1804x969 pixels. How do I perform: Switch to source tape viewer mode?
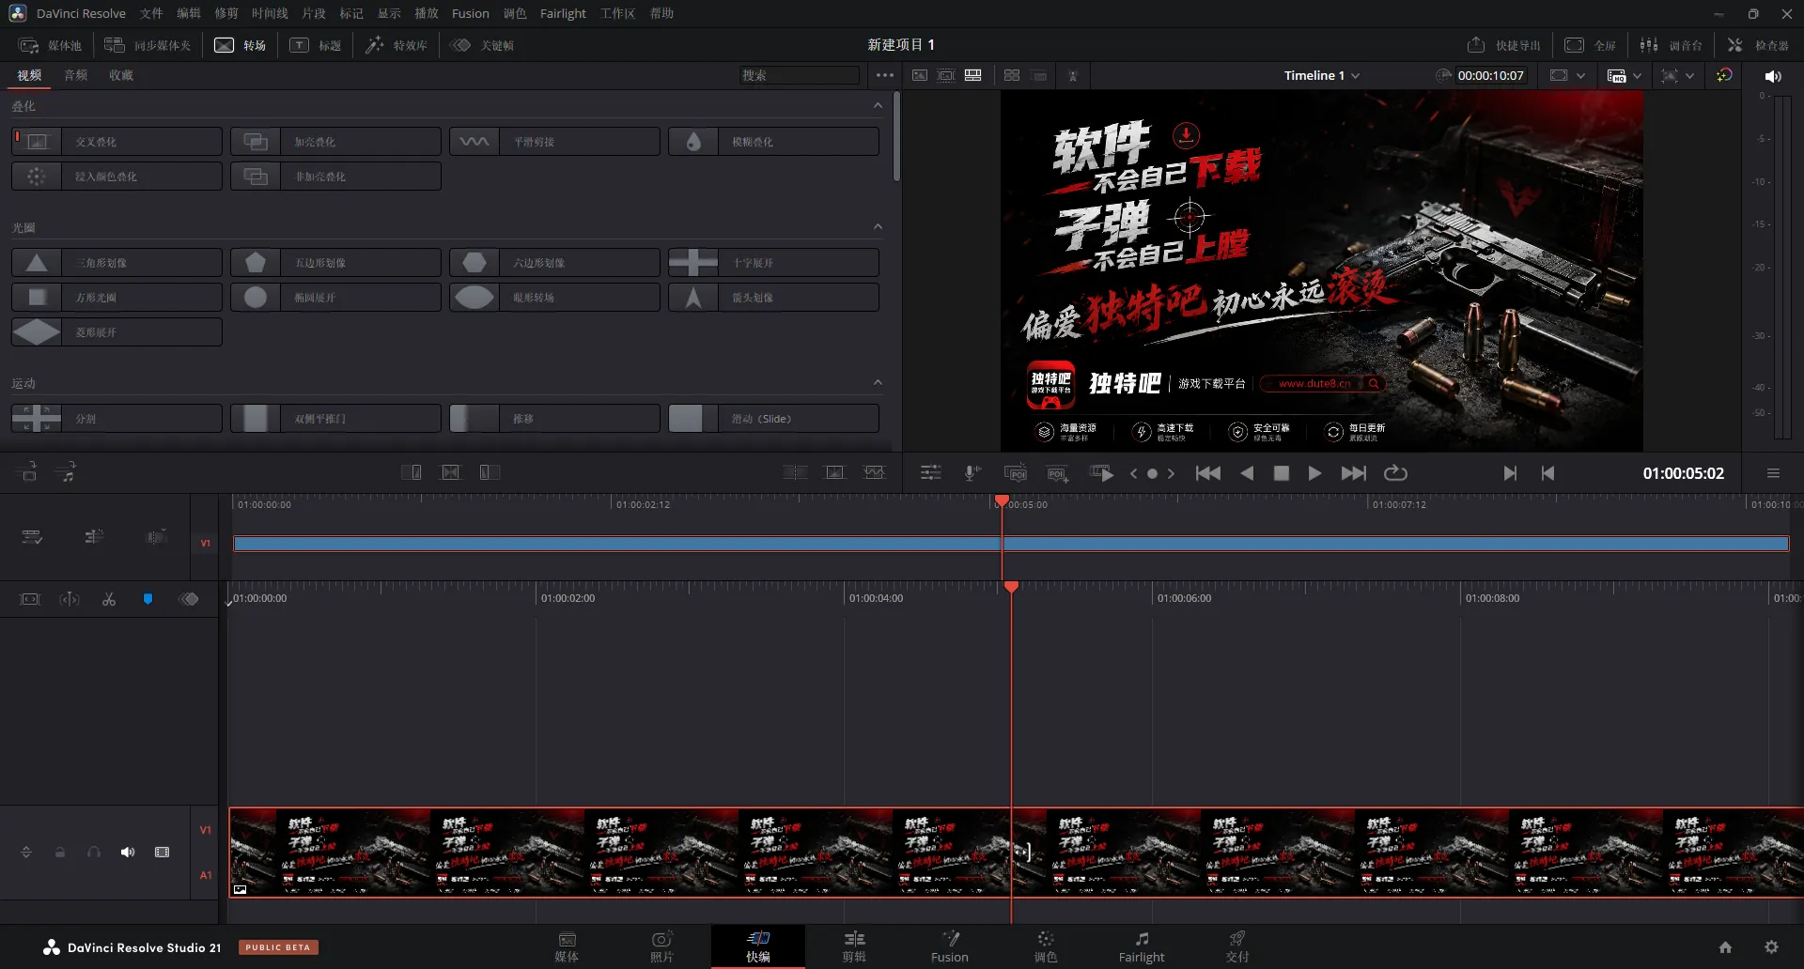(946, 75)
